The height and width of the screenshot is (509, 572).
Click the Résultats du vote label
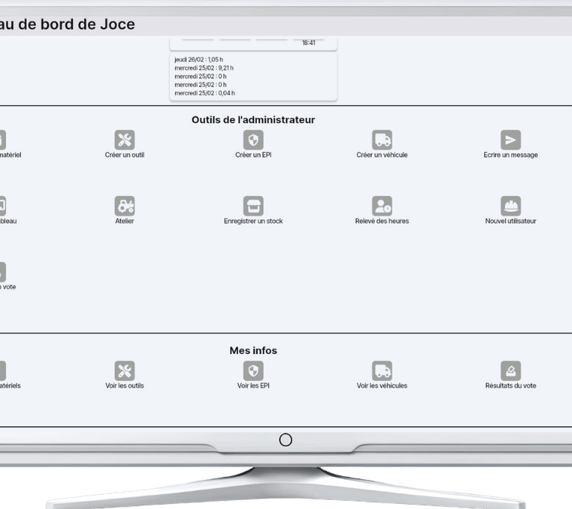[x=511, y=385]
